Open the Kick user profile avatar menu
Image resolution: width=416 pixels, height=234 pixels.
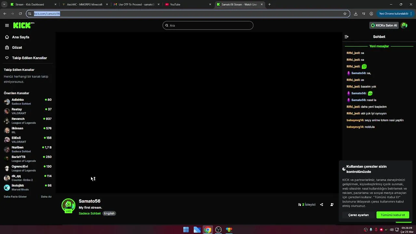[x=404, y=25]
